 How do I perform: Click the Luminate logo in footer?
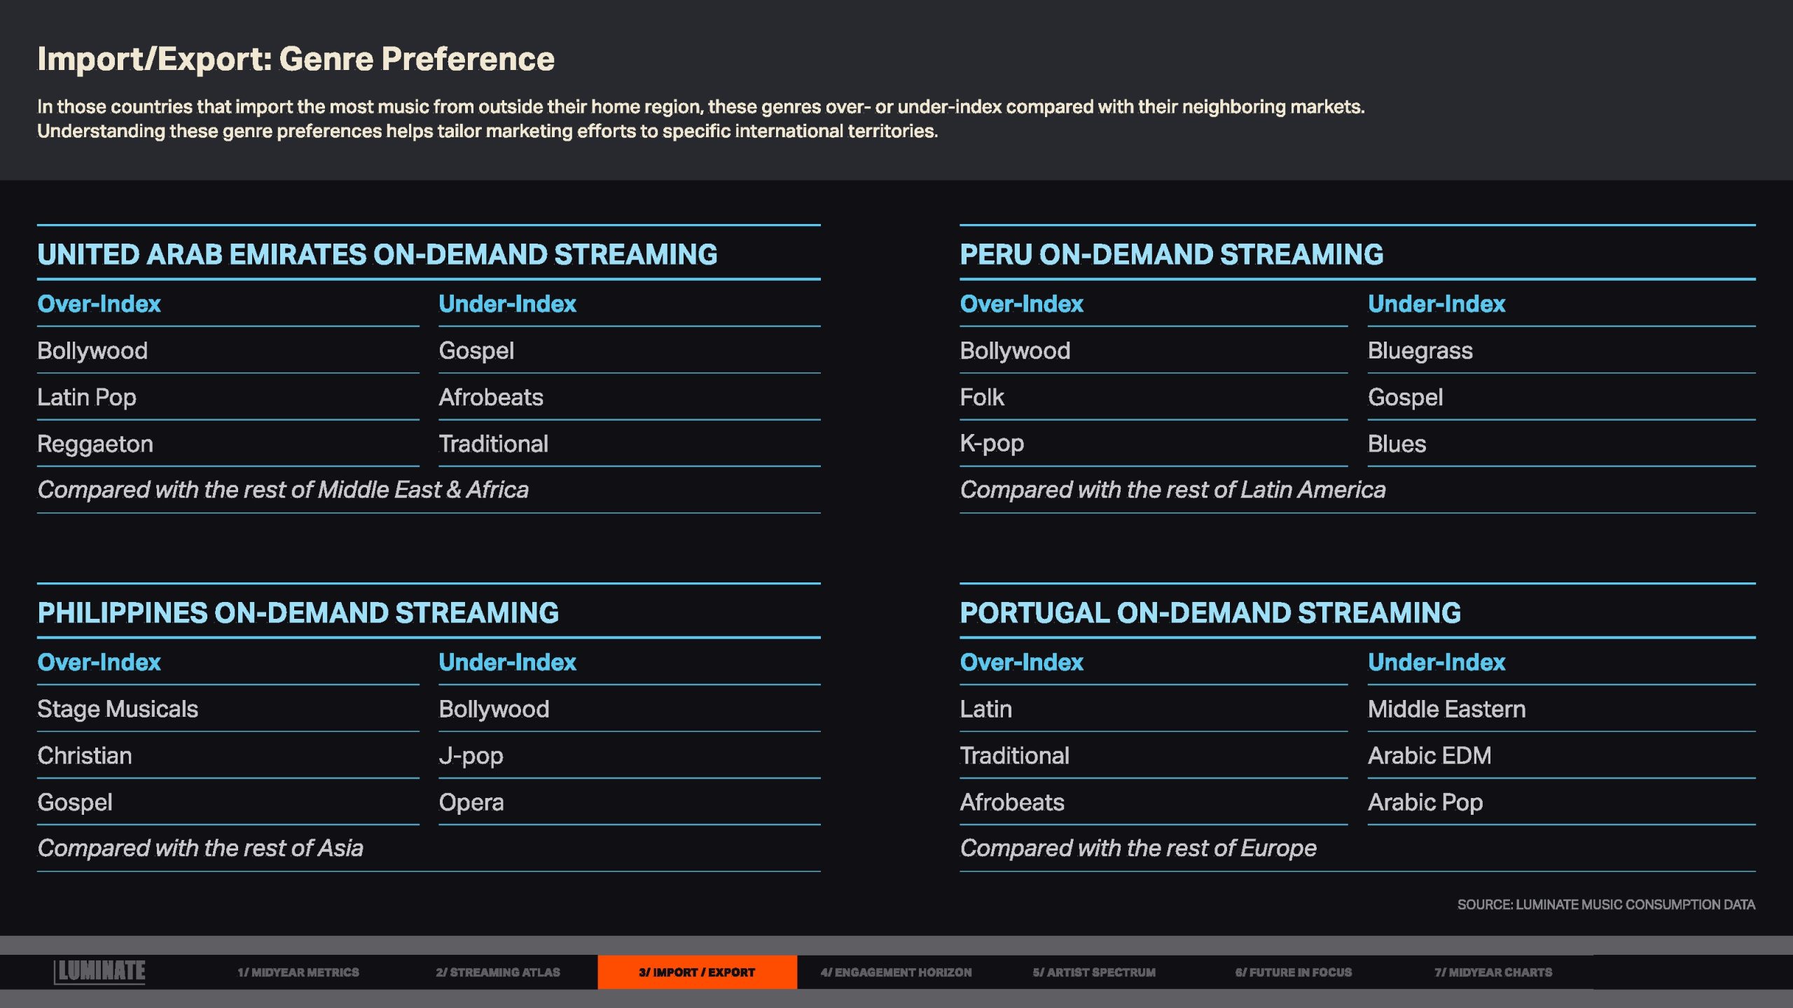[99, 972]
